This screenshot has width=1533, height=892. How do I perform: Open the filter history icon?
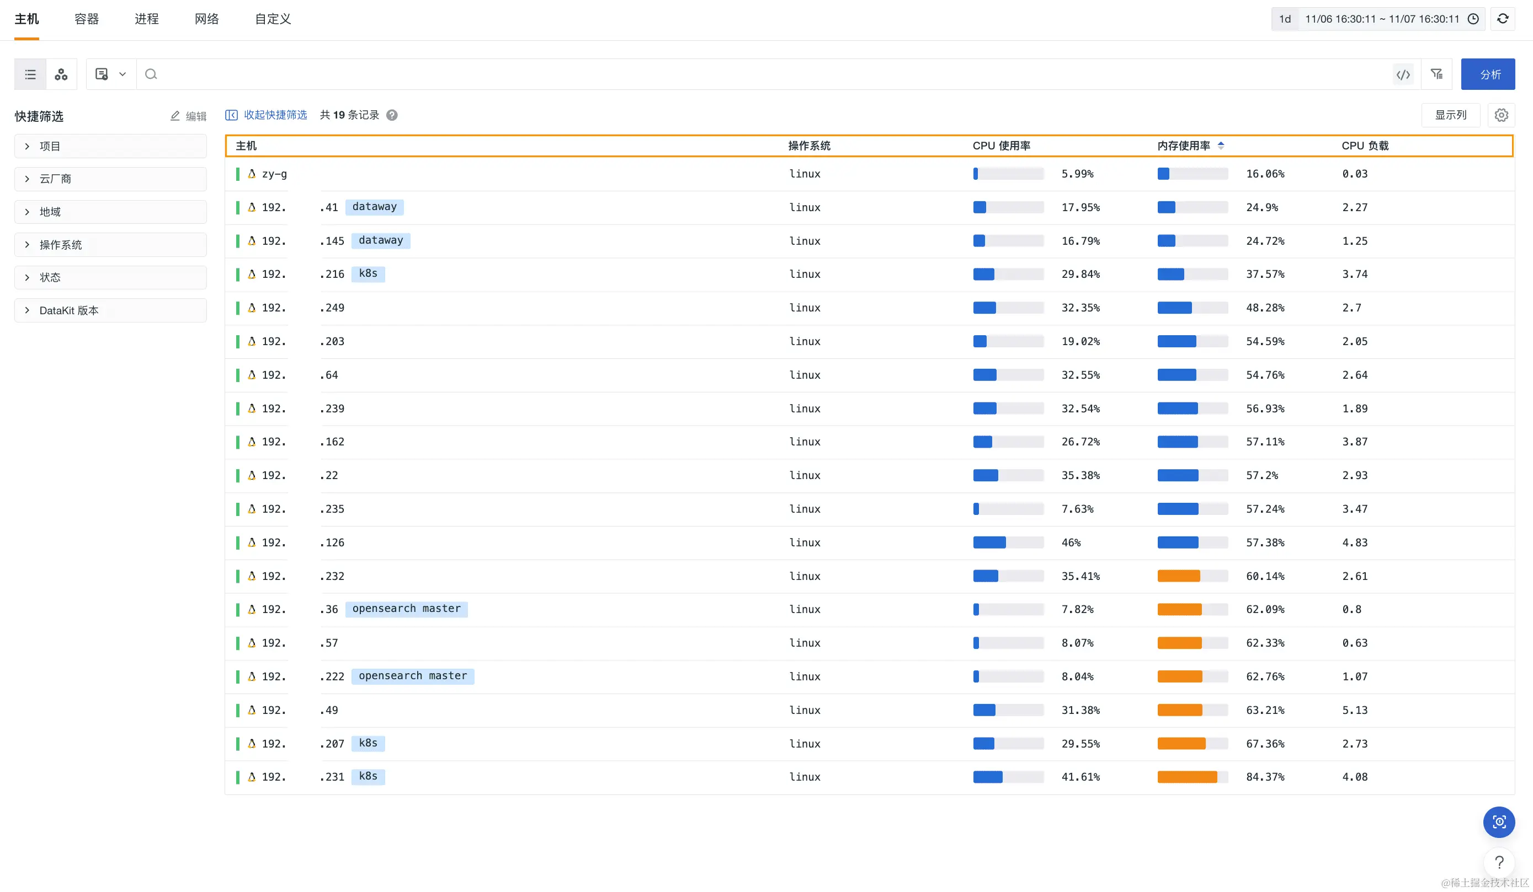(x=1437, y=74)
